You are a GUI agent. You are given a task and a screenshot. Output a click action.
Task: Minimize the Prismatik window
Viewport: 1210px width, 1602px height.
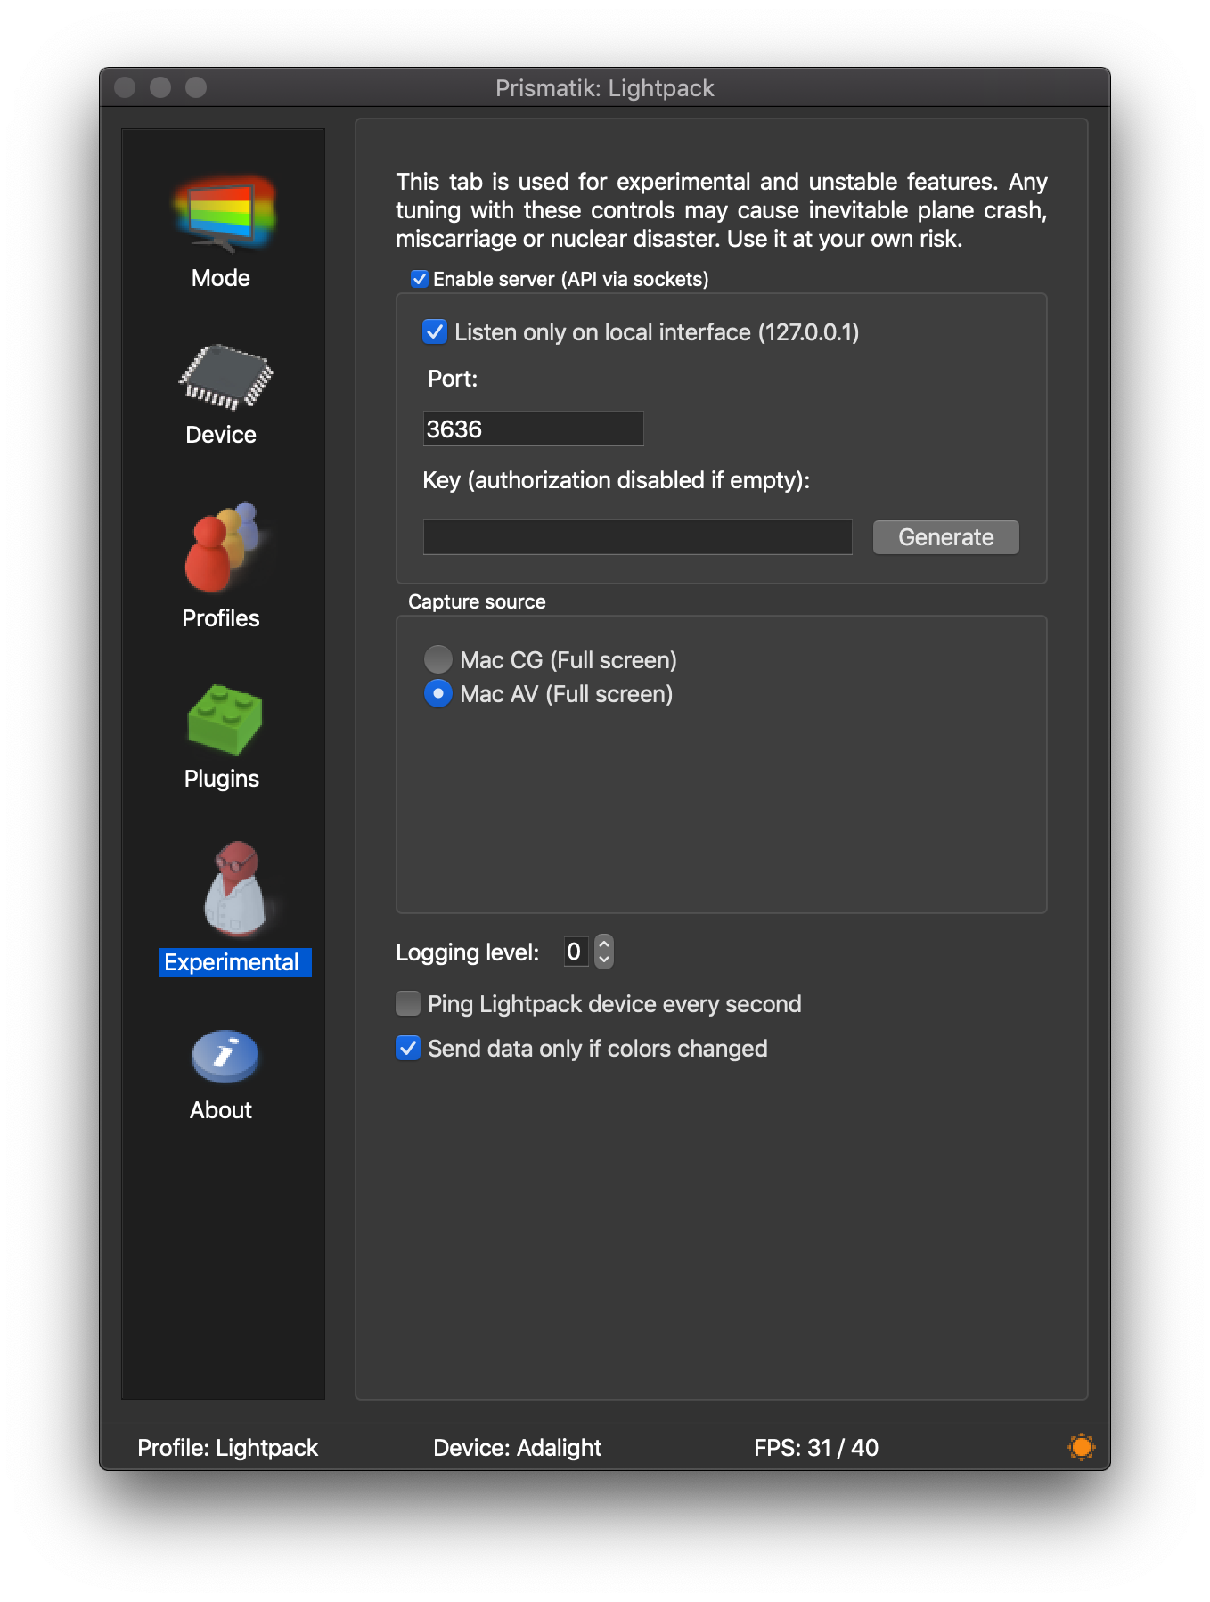(x=160, y=87)
